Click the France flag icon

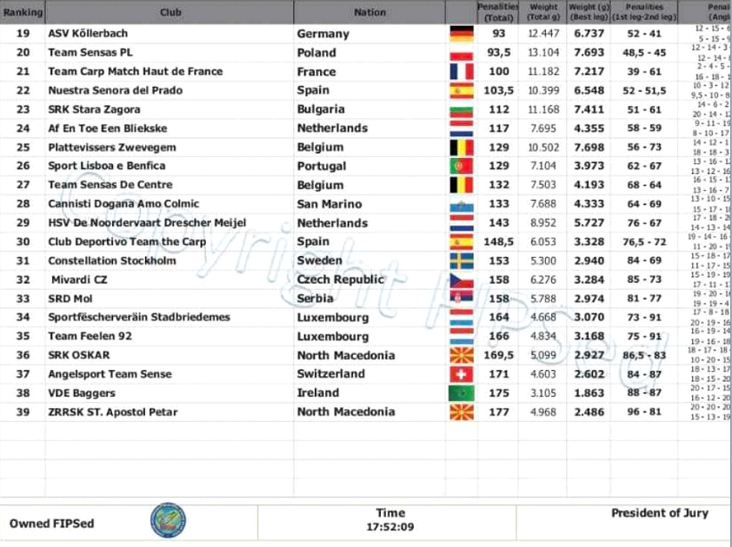coord(461,72)
